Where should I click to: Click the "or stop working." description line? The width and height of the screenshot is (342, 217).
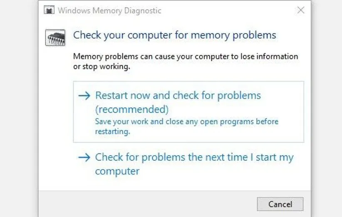pyautogui.click(x=99, y=67)
